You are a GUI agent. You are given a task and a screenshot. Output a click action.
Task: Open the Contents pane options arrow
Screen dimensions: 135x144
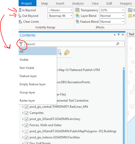[x=115, y=35]
